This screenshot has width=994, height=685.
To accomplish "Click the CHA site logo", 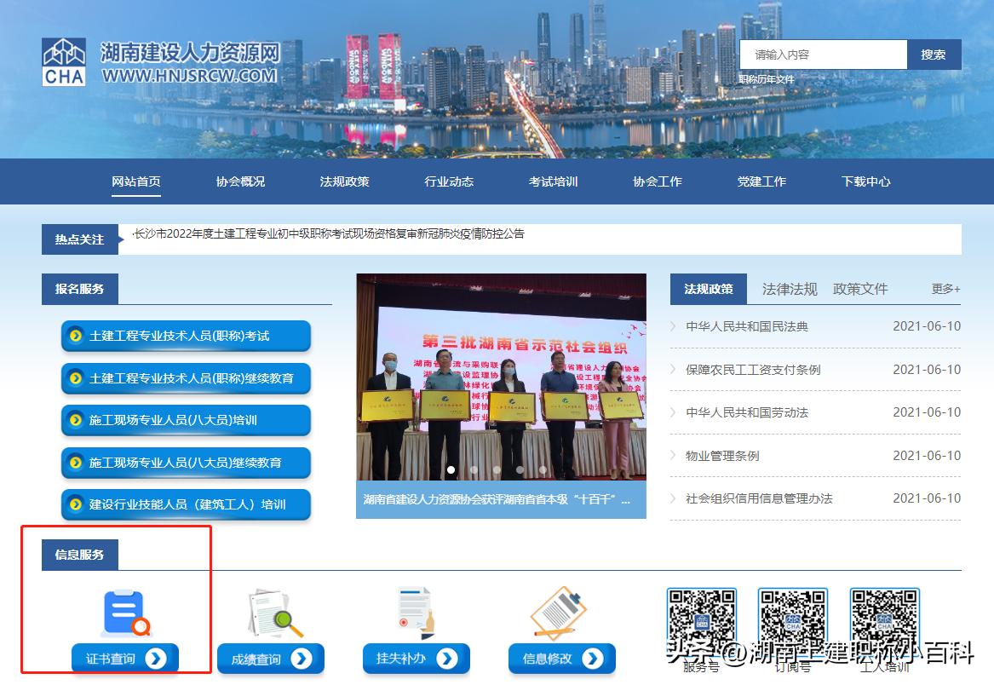I will 64,58.
